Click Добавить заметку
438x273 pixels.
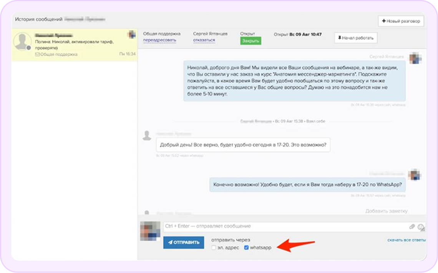(386, 211)
